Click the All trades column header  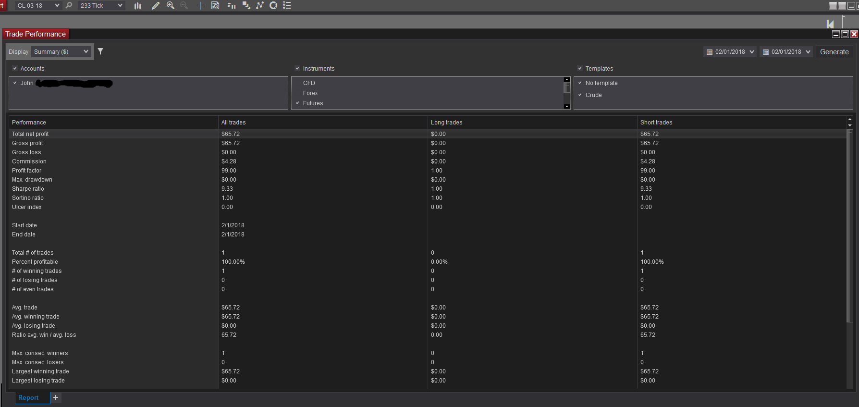pos(323,123)
